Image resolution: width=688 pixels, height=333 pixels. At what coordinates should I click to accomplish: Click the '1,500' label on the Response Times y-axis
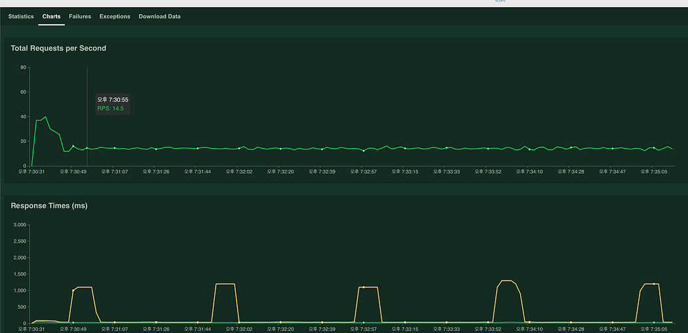tap(20, 274)
